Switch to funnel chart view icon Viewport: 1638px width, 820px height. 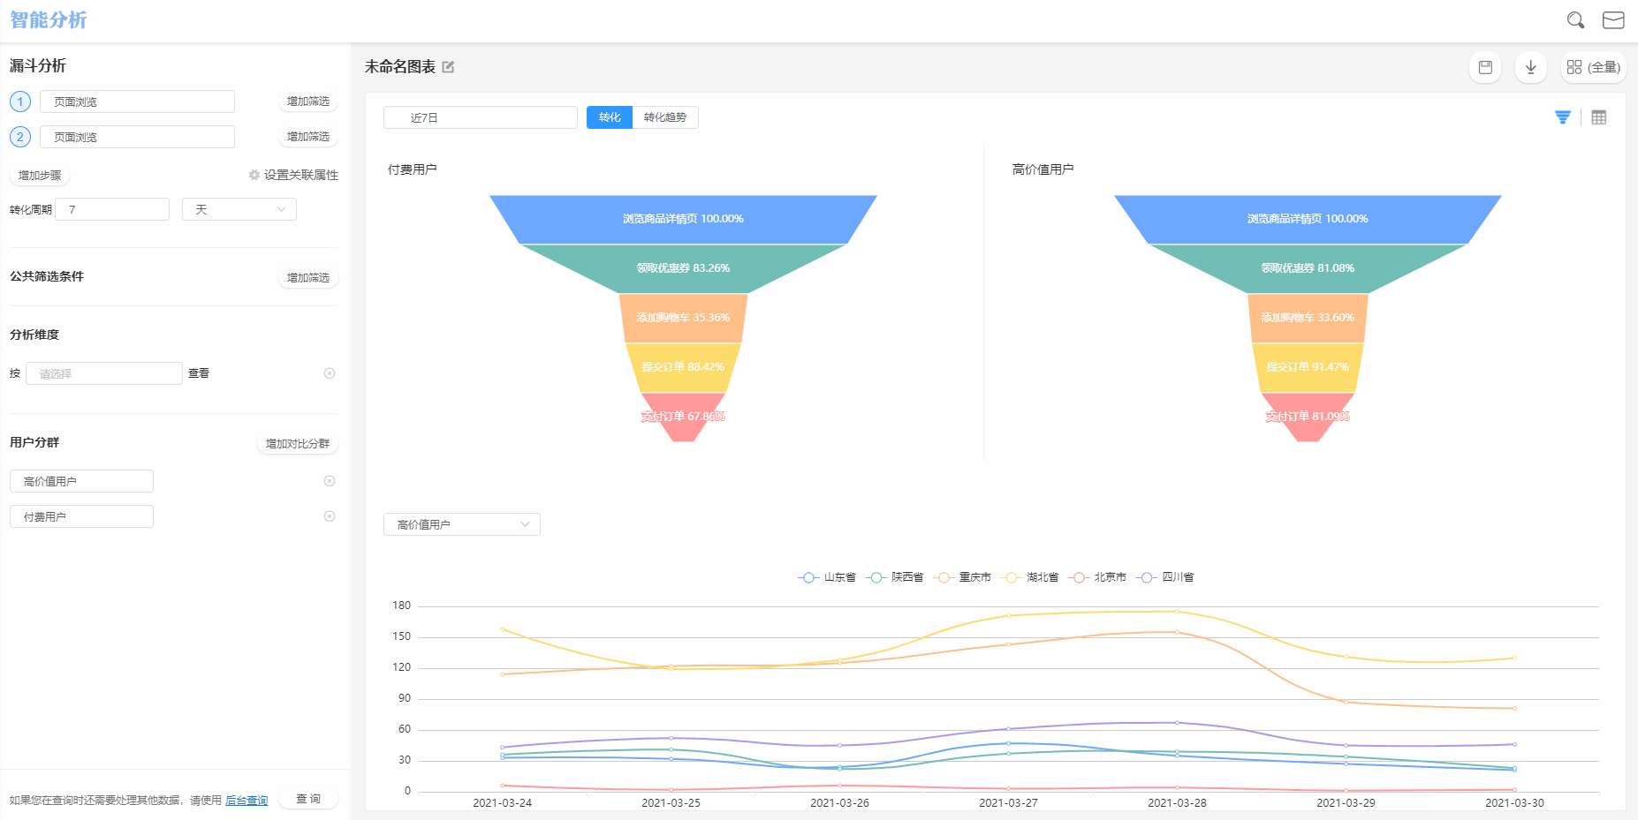coord(1563,117)
